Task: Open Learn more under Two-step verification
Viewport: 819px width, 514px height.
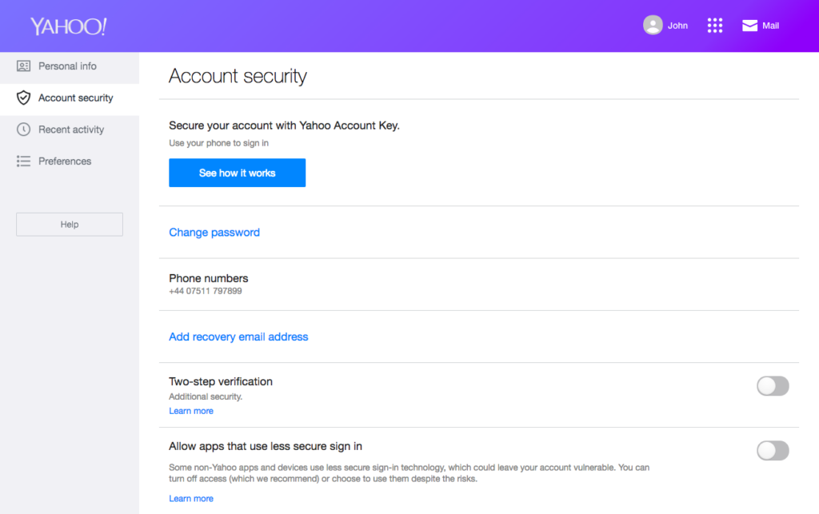Action: click(191, 411)
